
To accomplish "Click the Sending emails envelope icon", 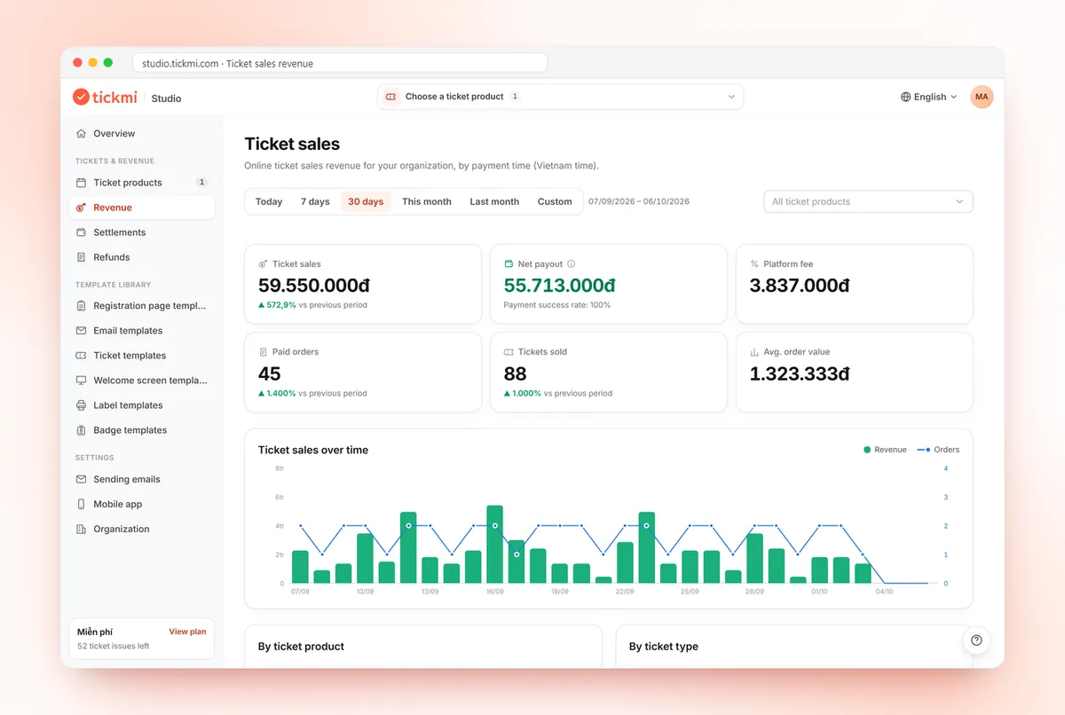I will point(82,479).
